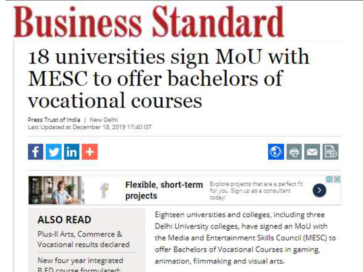Click the Press Trust of India byline

click(54, 120)
